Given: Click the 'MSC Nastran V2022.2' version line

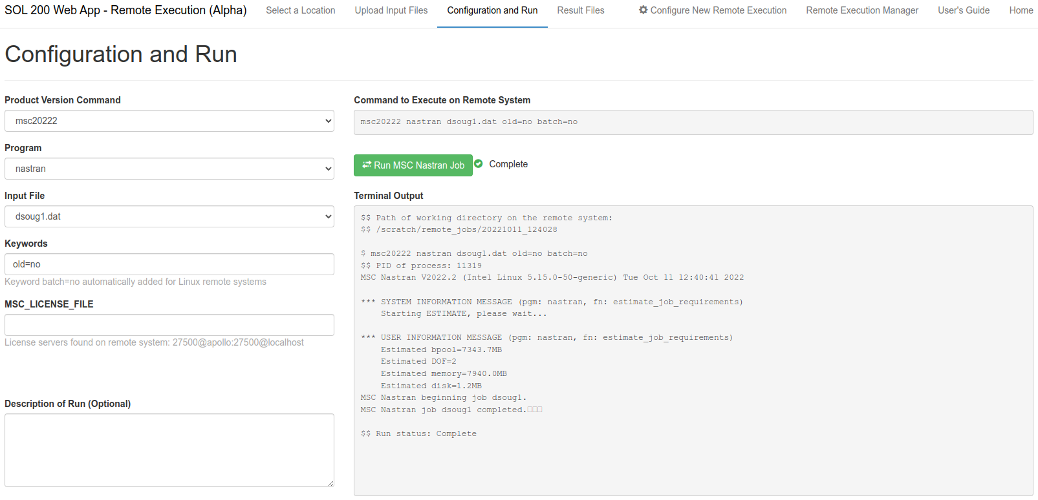Looking at the screenshot, I should [x=552, y=277].
